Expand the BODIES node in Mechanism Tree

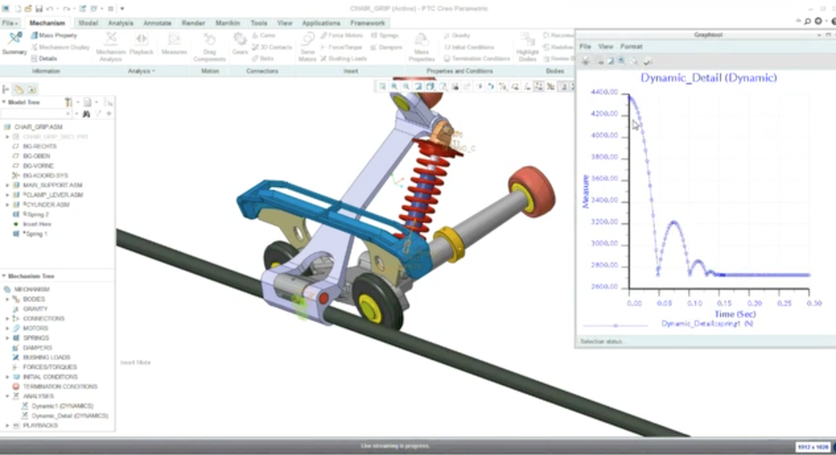[x=7, y=299]
